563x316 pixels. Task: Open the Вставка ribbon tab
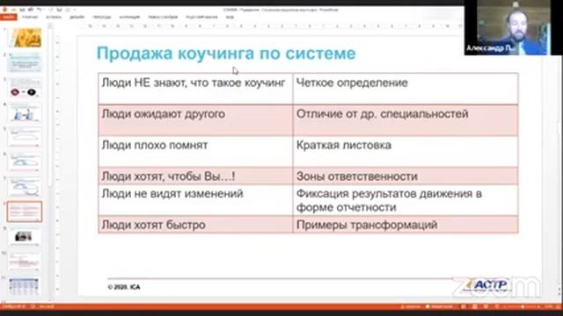[x=54, y=17]
